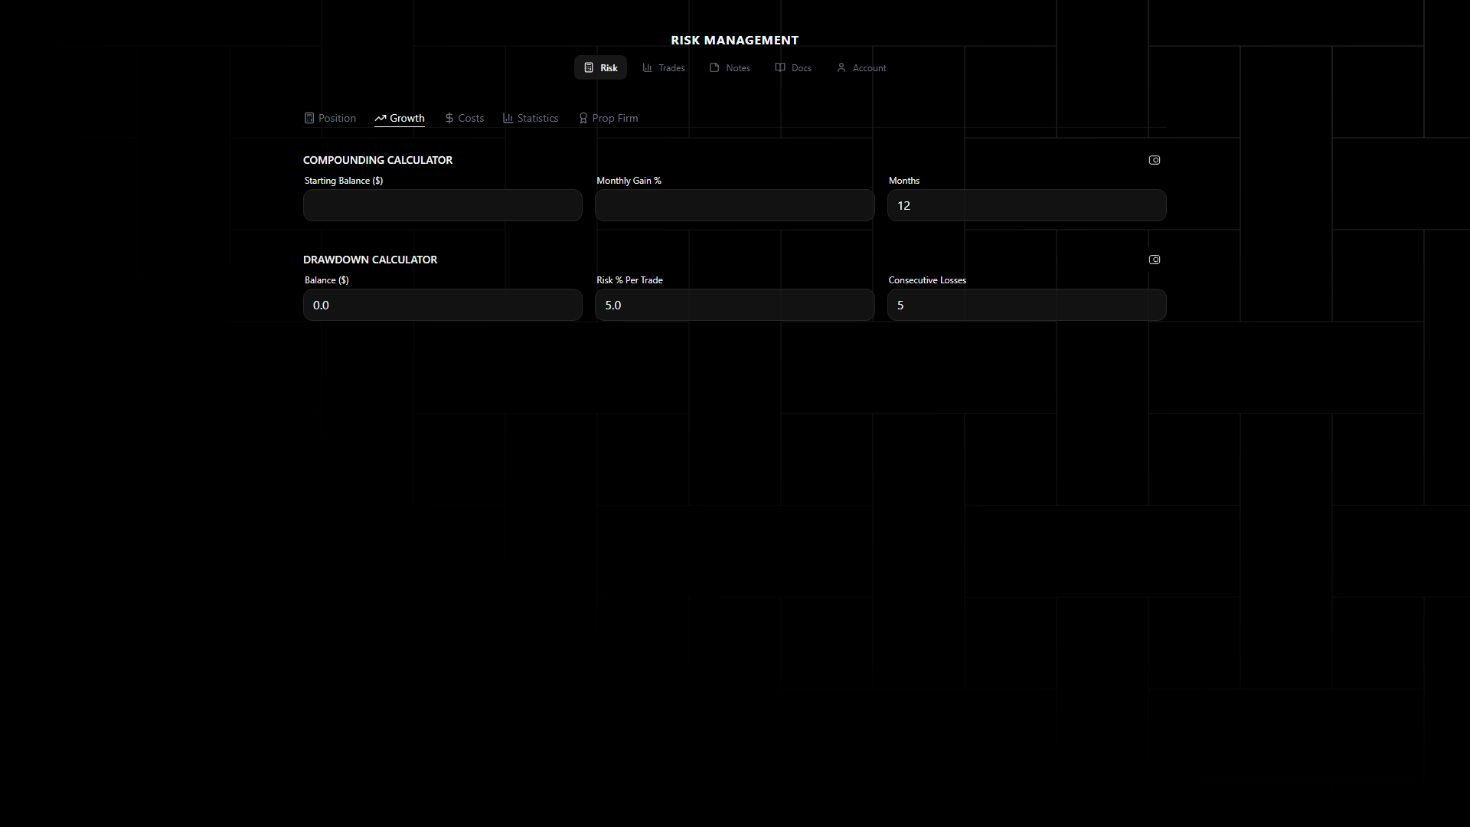The height and width of the screenshot is (827, 1470).
Task: Click the Notes page icon
Action: click(714, 68)
